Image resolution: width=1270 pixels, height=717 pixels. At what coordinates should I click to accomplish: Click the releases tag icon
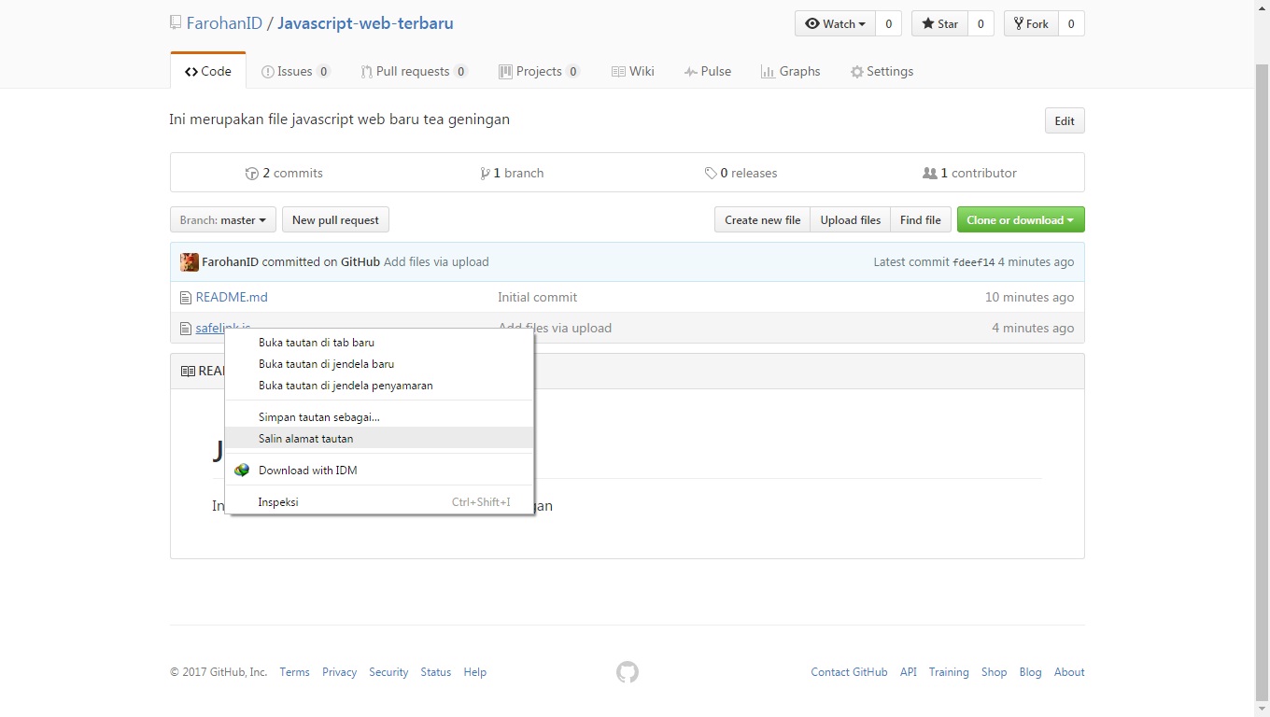click(x=711, y=174)
